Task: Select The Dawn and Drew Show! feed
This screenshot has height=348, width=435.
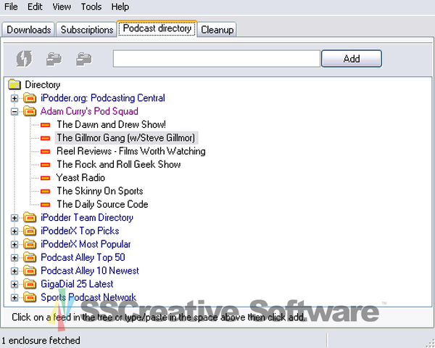Action: [111, 124]
